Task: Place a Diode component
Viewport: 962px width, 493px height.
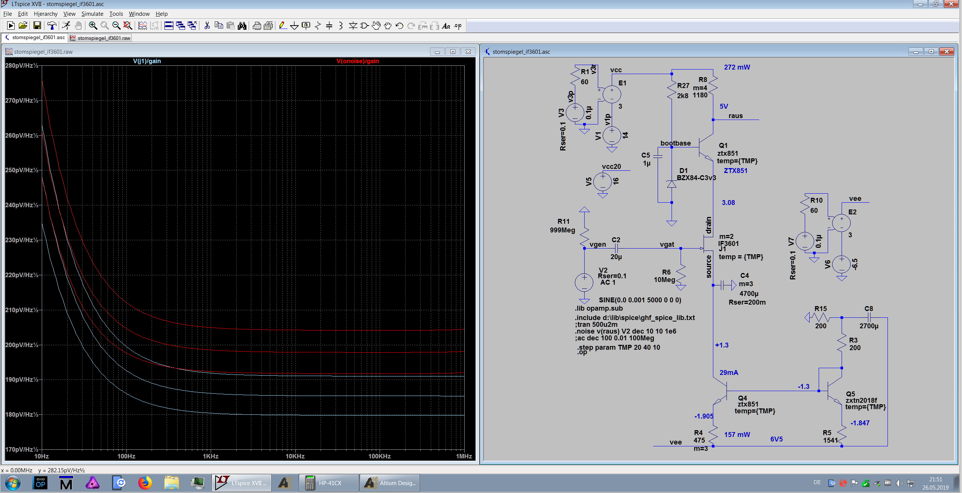Action: pyautogui.click(x=353, y=26)
